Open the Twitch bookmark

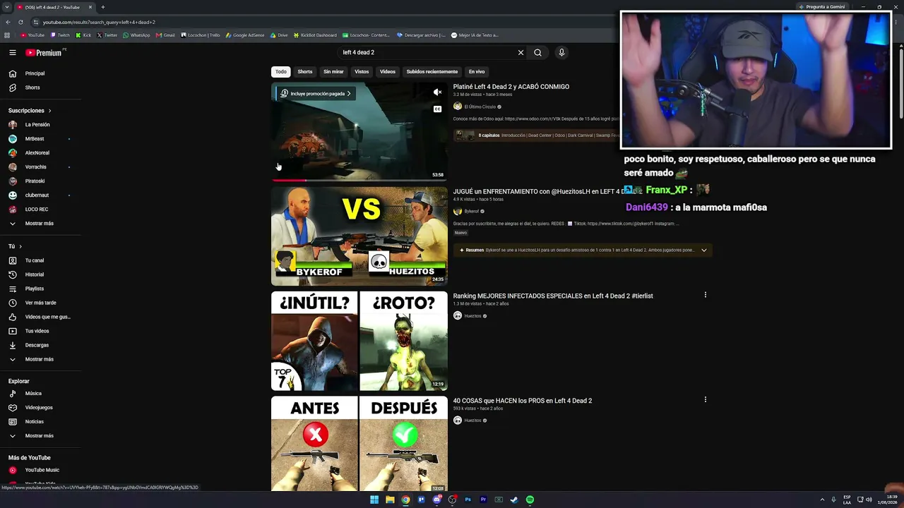[x=61, y=35]
